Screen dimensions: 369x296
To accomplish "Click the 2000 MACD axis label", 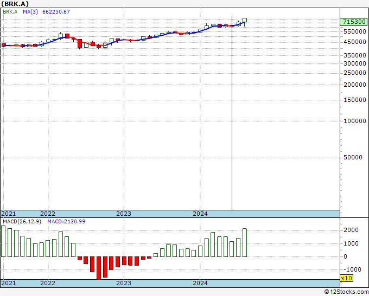I will pyautogui.click(x=351, y=230).
